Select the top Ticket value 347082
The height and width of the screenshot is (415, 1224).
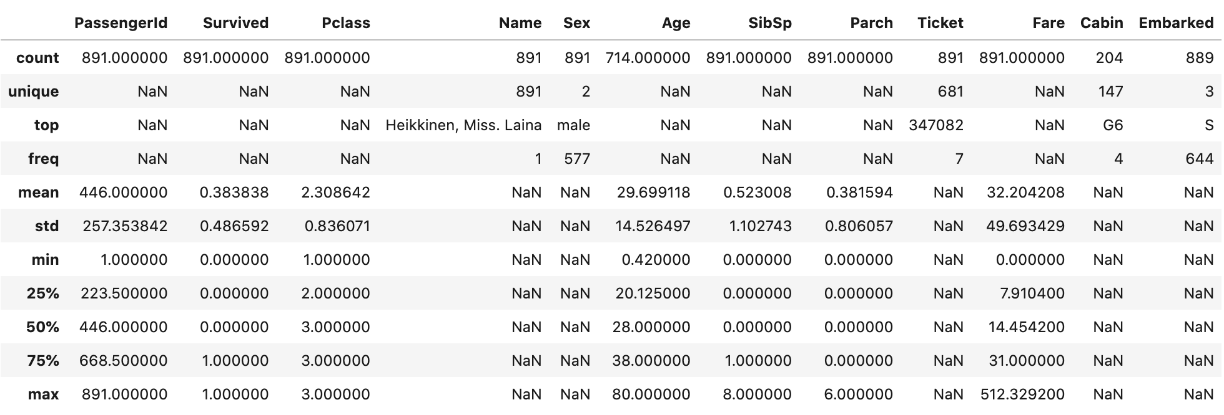tap(936, 125)
